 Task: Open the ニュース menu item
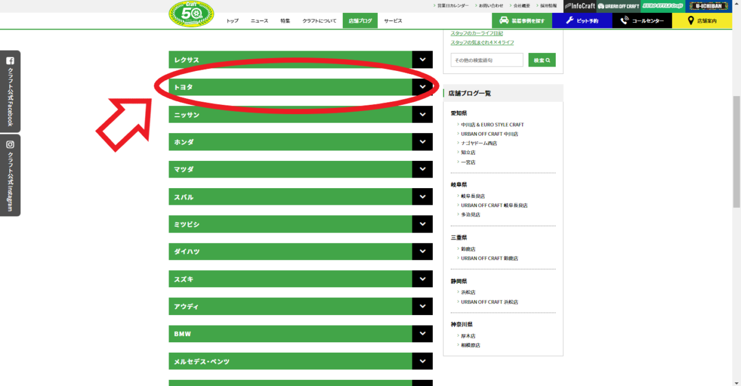(259, 20)
